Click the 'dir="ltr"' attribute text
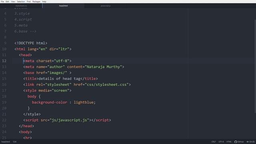256x144 pixels. (x=59, y=49)
